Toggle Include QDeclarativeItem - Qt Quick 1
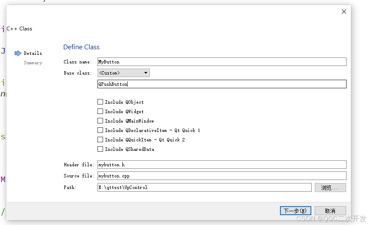368x225 pixels. (100, 130)
